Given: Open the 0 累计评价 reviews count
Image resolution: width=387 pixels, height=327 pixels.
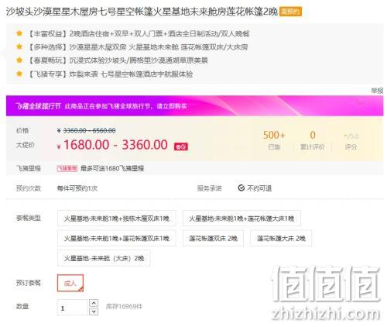Looking at the screenshot, I should click(313, 140).
